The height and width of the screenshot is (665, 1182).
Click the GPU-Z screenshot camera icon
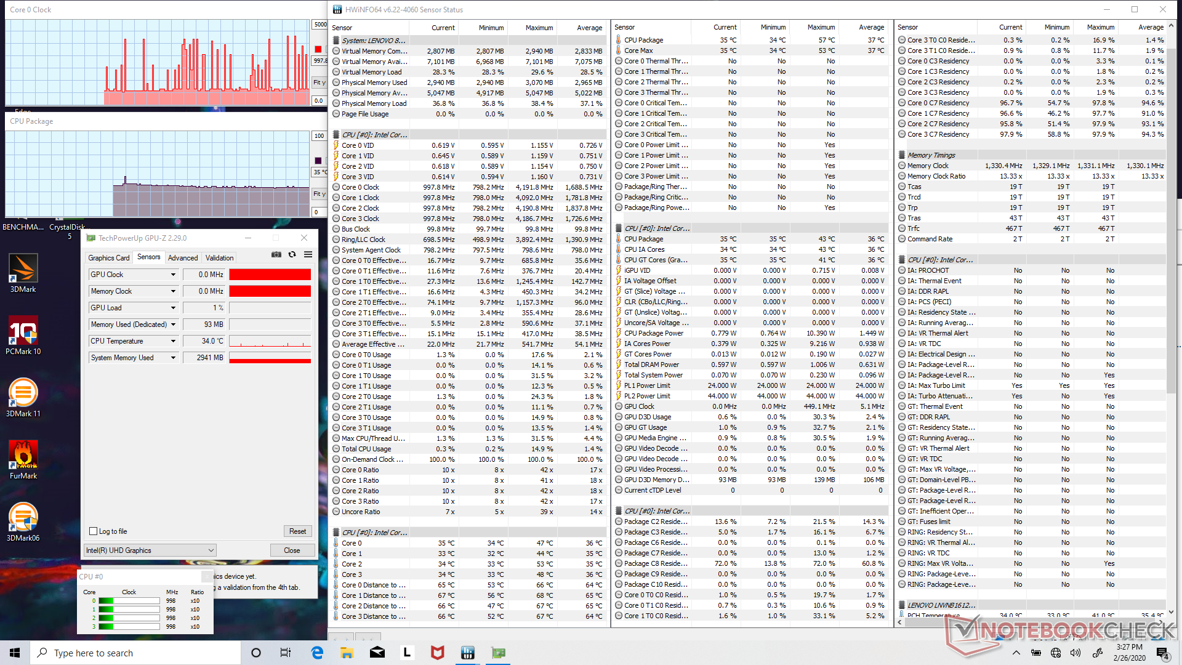tap(276, 254)
